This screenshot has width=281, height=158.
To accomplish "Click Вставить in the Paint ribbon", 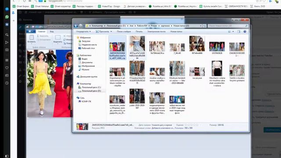I will [32, 39].
